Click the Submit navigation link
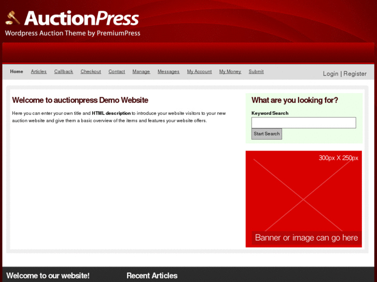The height and width of the screenshot is (282, 377). [x=256, y=71]
